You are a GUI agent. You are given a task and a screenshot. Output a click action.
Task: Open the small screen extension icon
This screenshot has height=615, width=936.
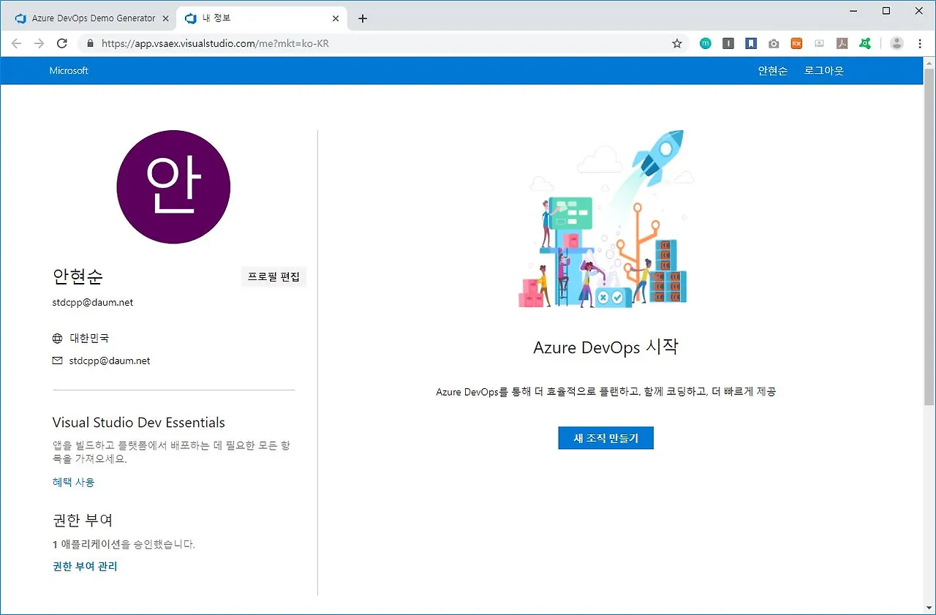click(x=819, y=43)
